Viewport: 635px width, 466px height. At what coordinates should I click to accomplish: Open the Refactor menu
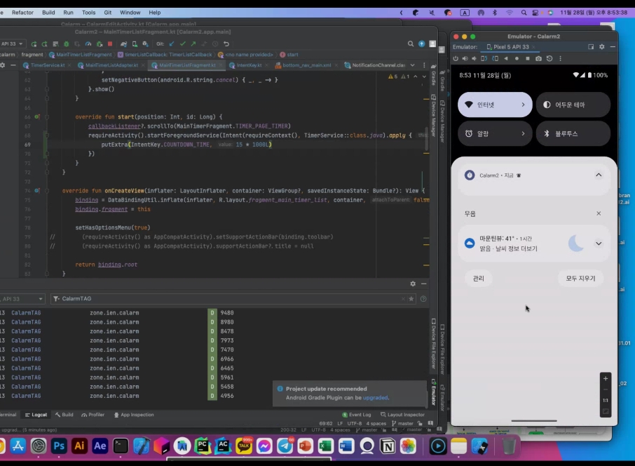[x=22, y=13]
